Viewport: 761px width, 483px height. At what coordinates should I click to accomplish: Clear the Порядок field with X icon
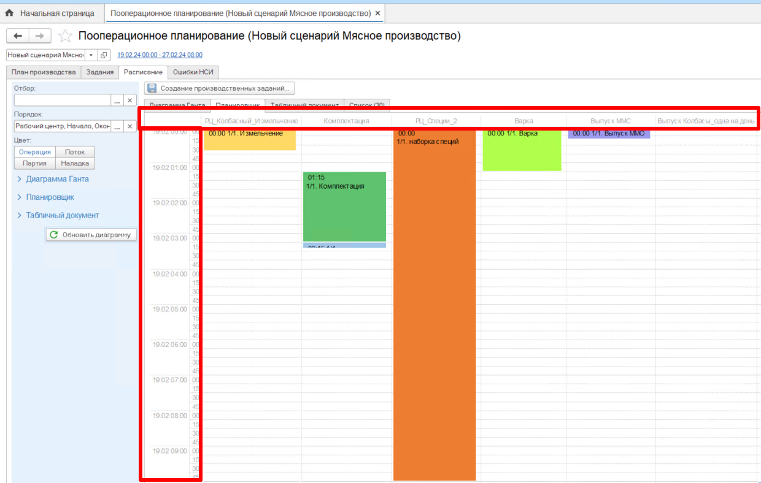129,126
